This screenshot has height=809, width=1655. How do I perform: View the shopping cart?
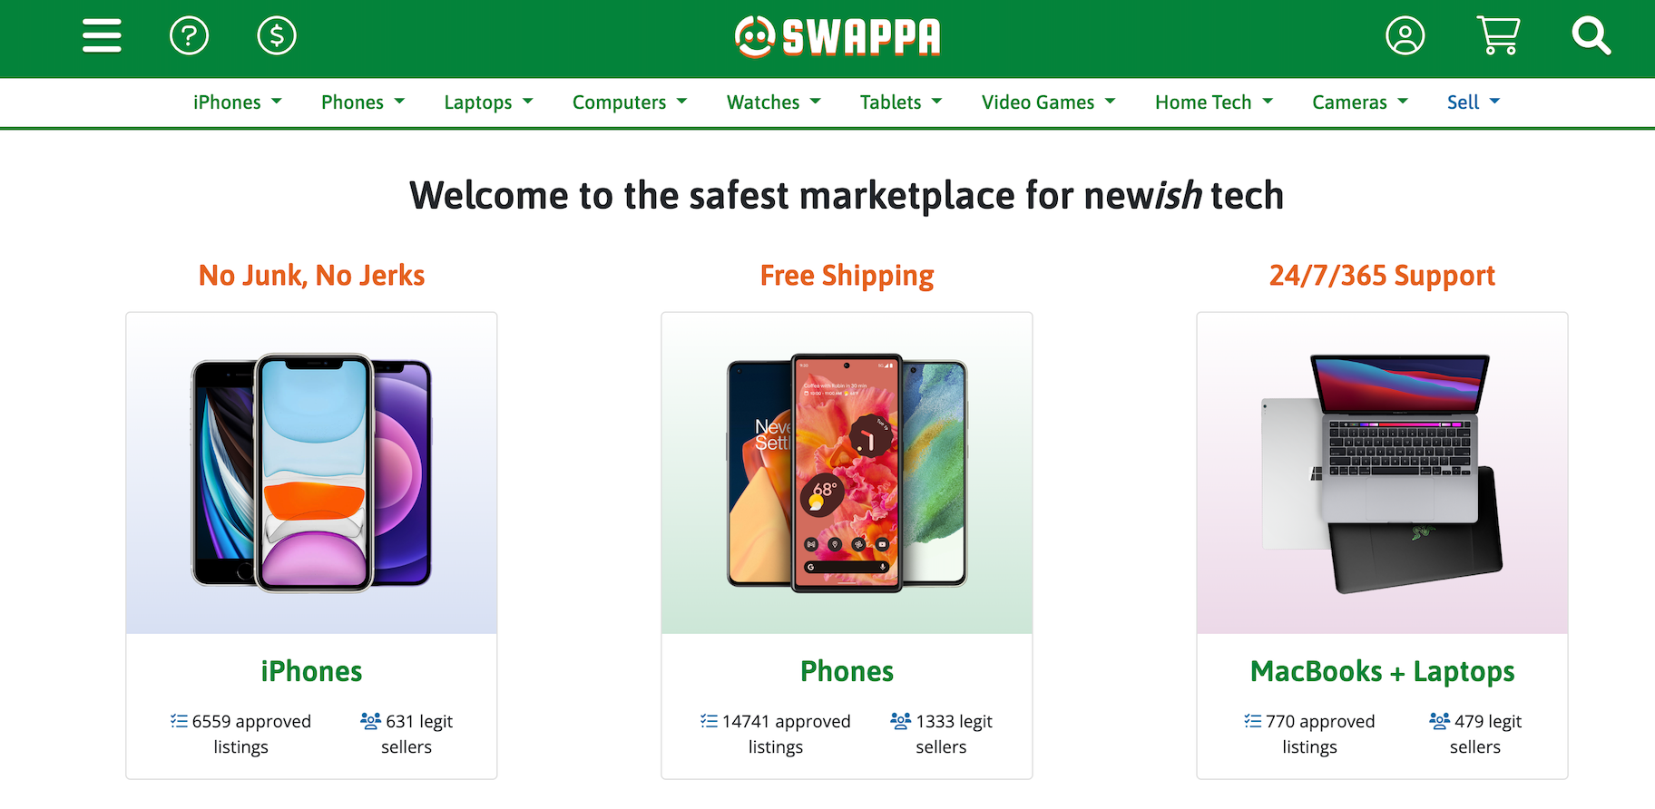(x=1497, y=36)
